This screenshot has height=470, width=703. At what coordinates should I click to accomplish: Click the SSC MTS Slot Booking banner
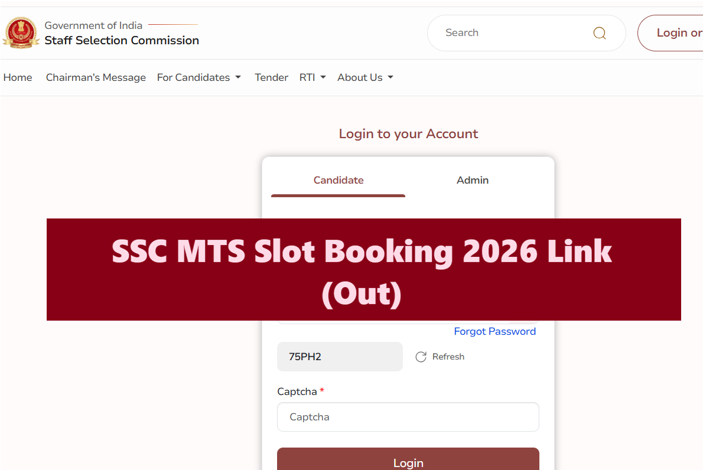coord(363,269)
